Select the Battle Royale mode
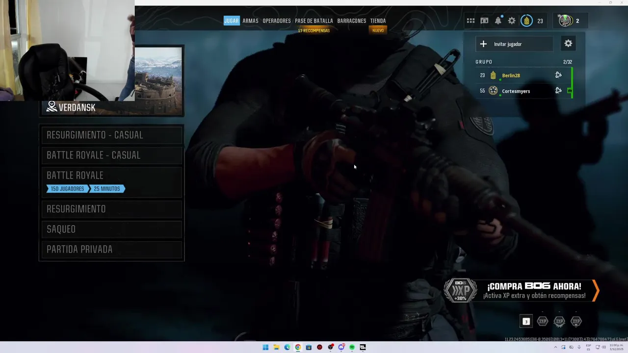 point(112,182)
